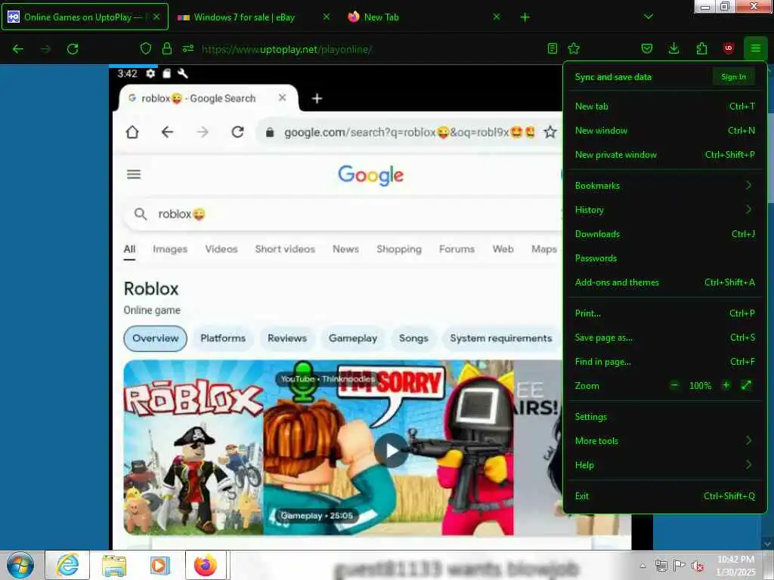Viewport: 774px width, 580px height.
Task: Open Windows Explorer folder in taskbar
Action: pyautogui.click(x=114, y=565)
